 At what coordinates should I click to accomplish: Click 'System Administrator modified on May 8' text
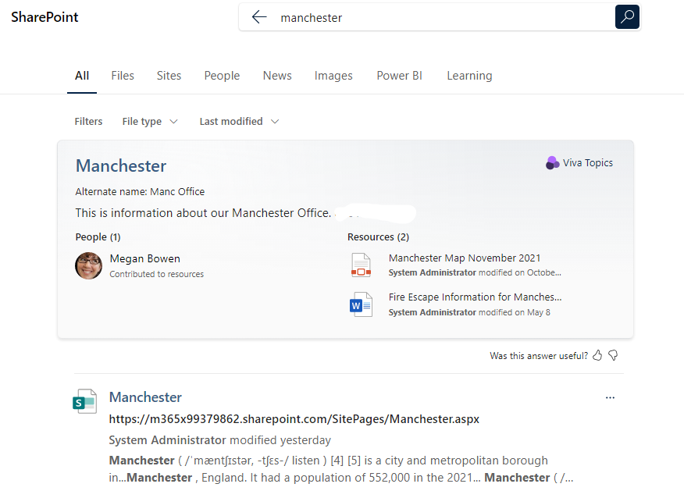pos(469,312)
